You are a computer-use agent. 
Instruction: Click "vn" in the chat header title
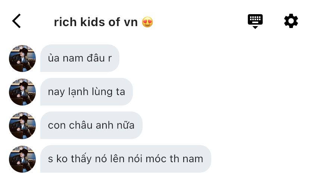pos(131,22)
